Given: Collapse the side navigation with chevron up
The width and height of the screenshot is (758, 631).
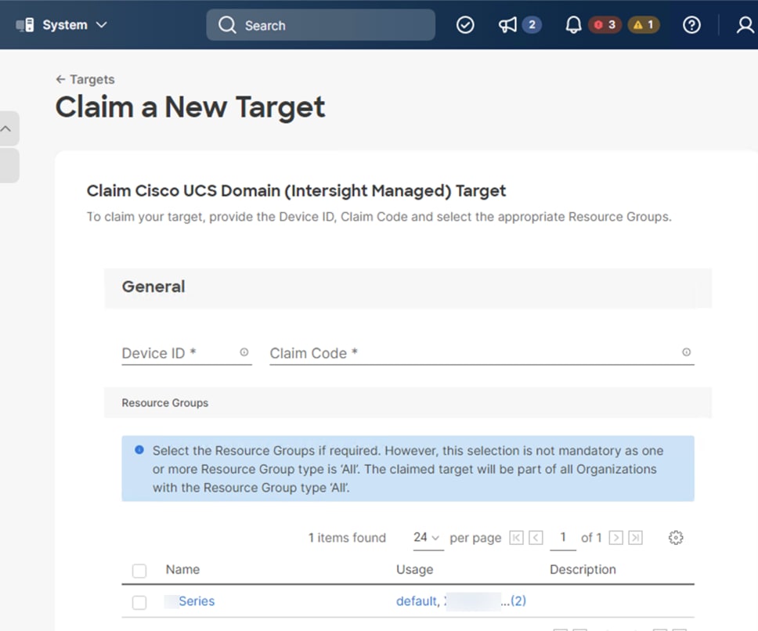Looking at the screenshot, I should pyautogui.click(x=5, y=128).
